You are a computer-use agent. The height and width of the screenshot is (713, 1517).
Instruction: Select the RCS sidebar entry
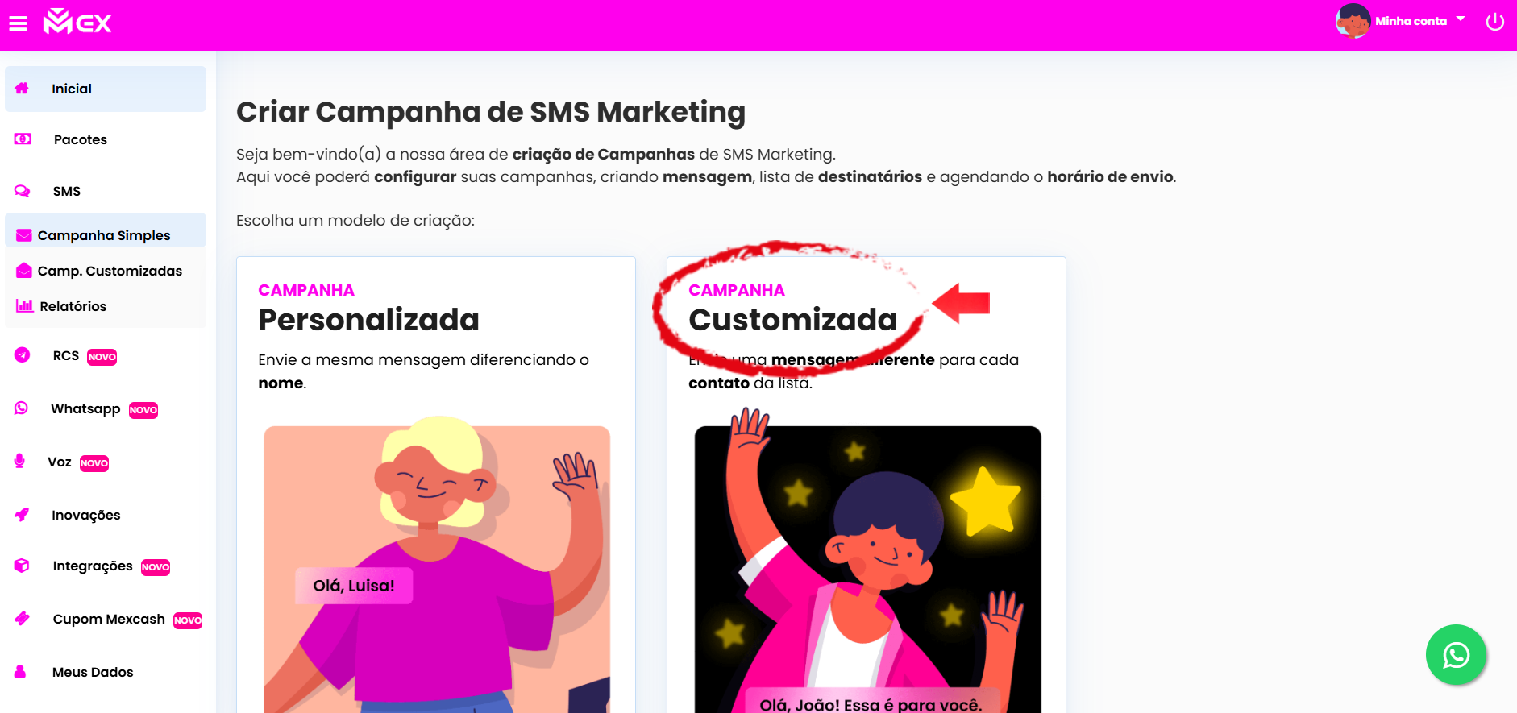click(106, 356)
